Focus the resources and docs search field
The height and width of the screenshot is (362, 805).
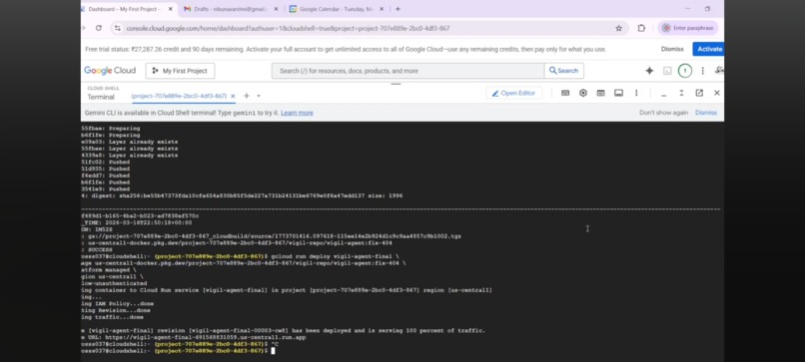pyautogui.click(x=407, y=71)
